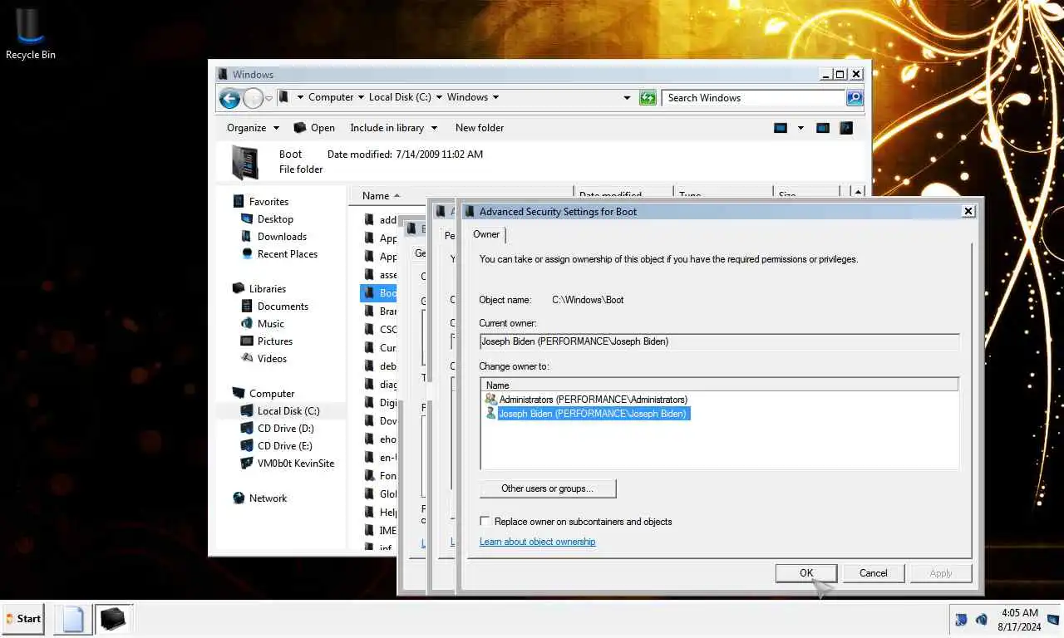Click the folder icon at address bar start
This screenshot has height=638, width=1064.
[283, 97]
